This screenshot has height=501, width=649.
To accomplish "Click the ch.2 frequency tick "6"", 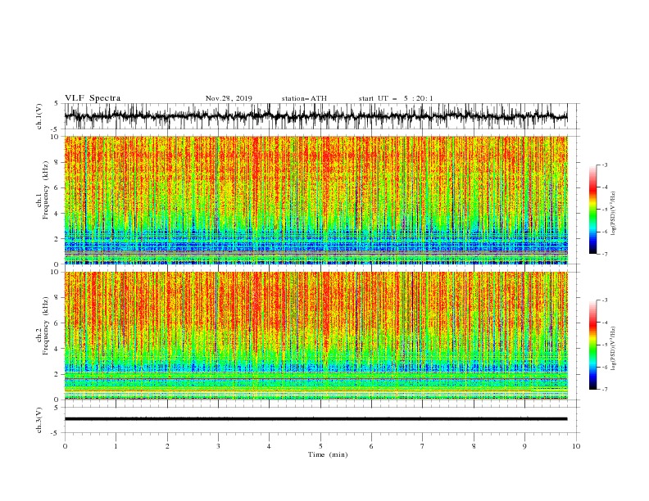I will [x=57, y=323].
